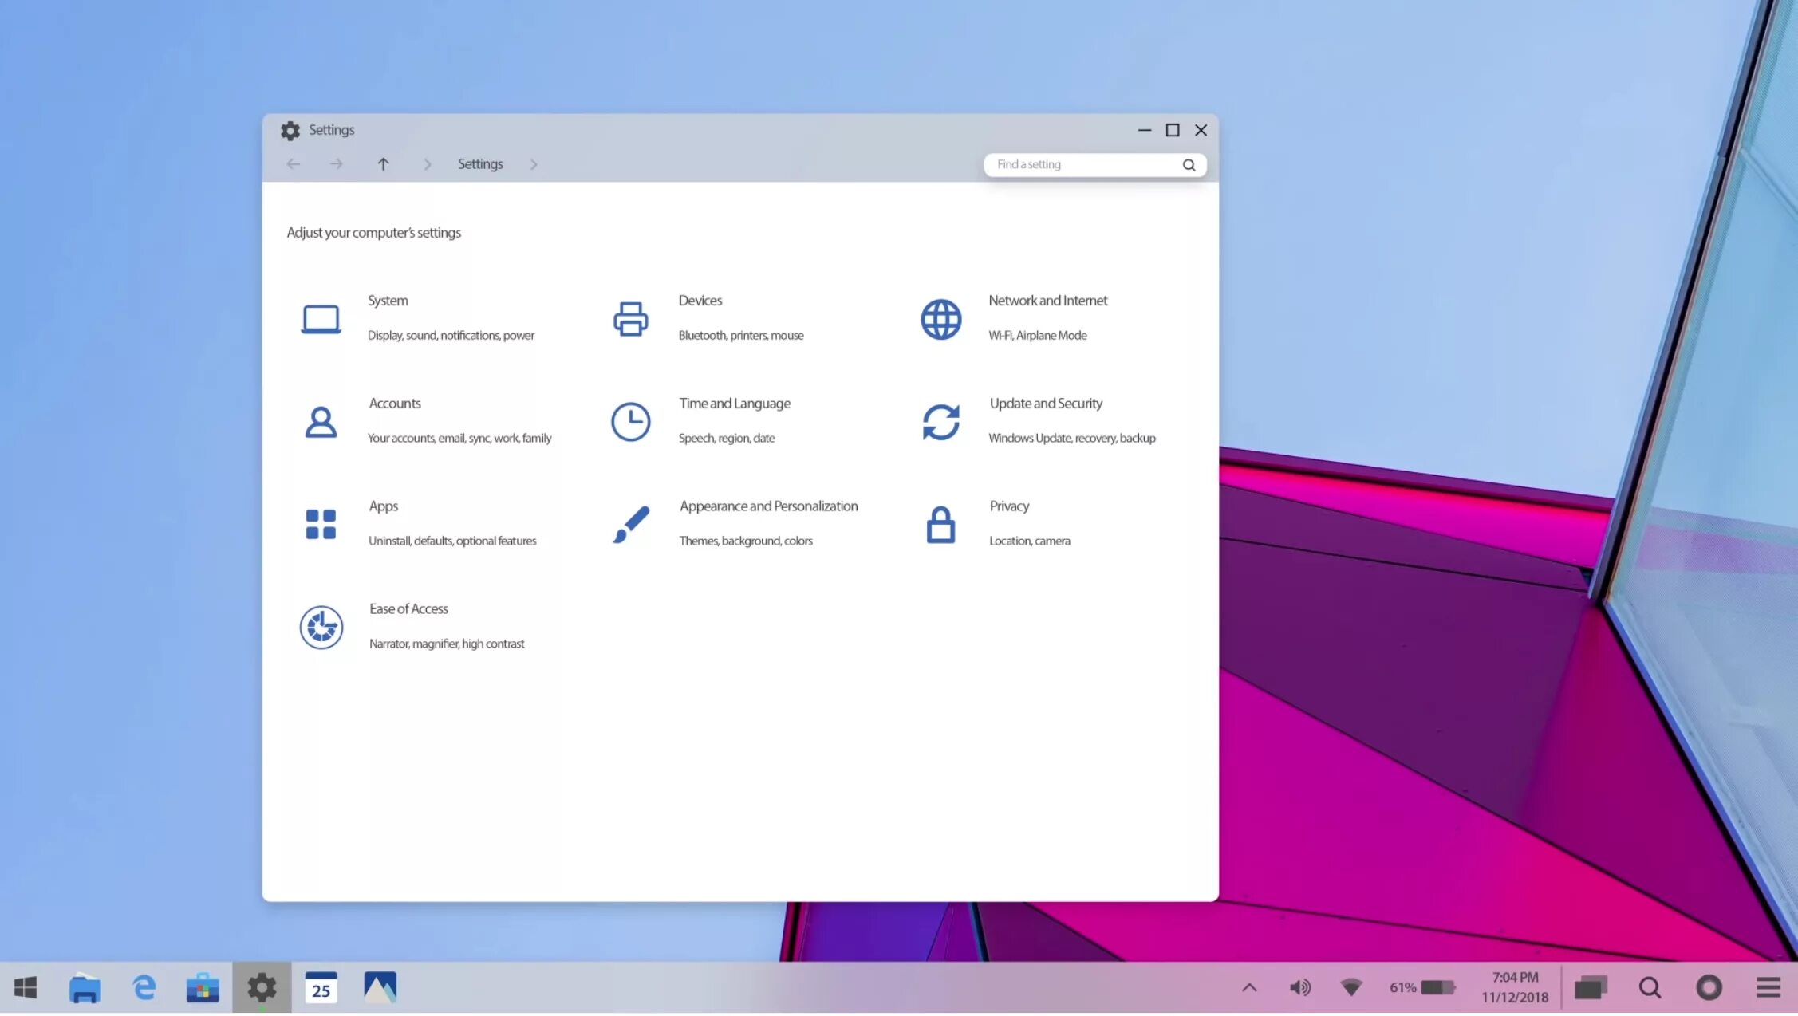Click the Find a setting search box
Viewport: 1798px width, 1016px height.
coord(1093,164)
